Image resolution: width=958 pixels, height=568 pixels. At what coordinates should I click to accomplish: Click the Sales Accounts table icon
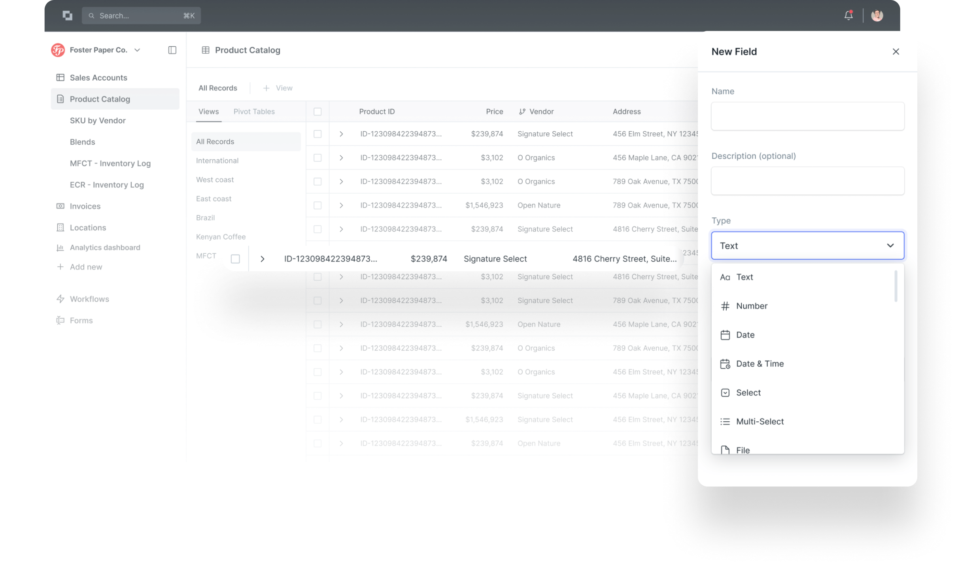pyautogui.click(x=60, y=77)
